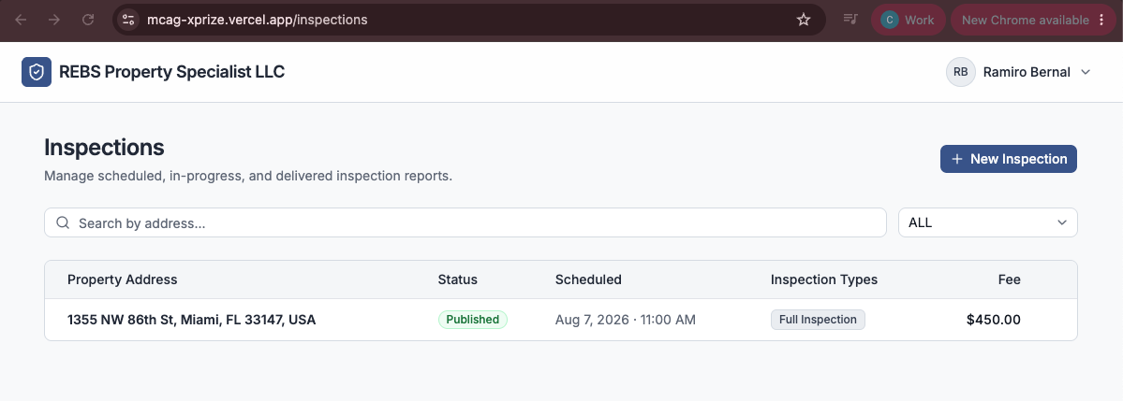Image resolution: width=1123 pixels, height=401 pixels.
Task: Click the browser forward arrow
Action: (x=54, y=20)
